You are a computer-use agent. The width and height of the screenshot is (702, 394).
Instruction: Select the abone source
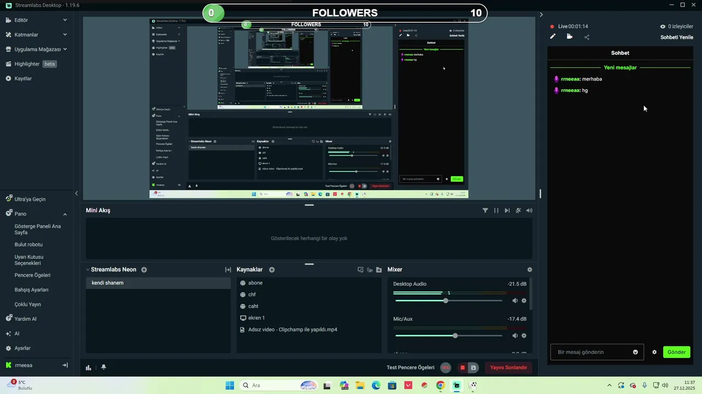tap(309, 283)
